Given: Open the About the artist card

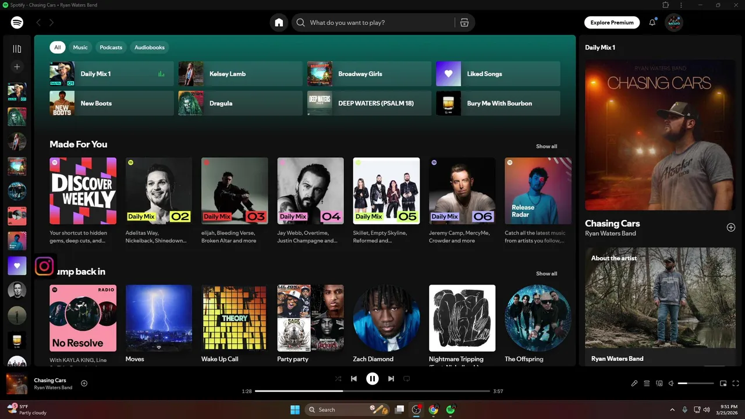Looking at the screenshot, I should click(x=660, y=307).
